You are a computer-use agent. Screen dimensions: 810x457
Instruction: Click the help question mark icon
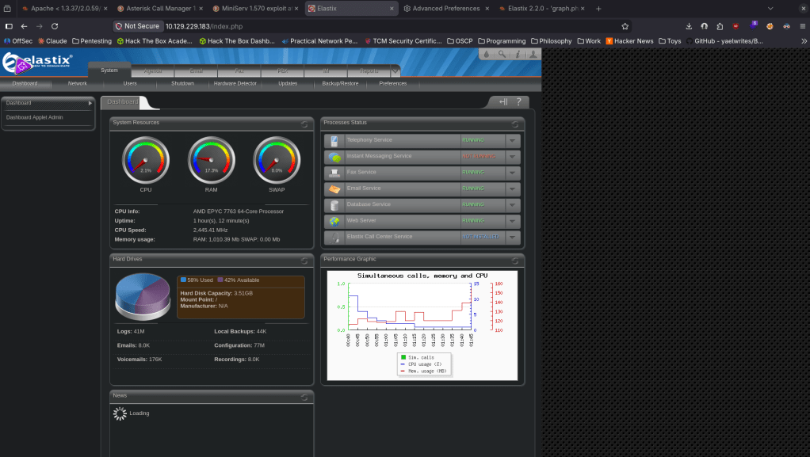pos(518,101)
